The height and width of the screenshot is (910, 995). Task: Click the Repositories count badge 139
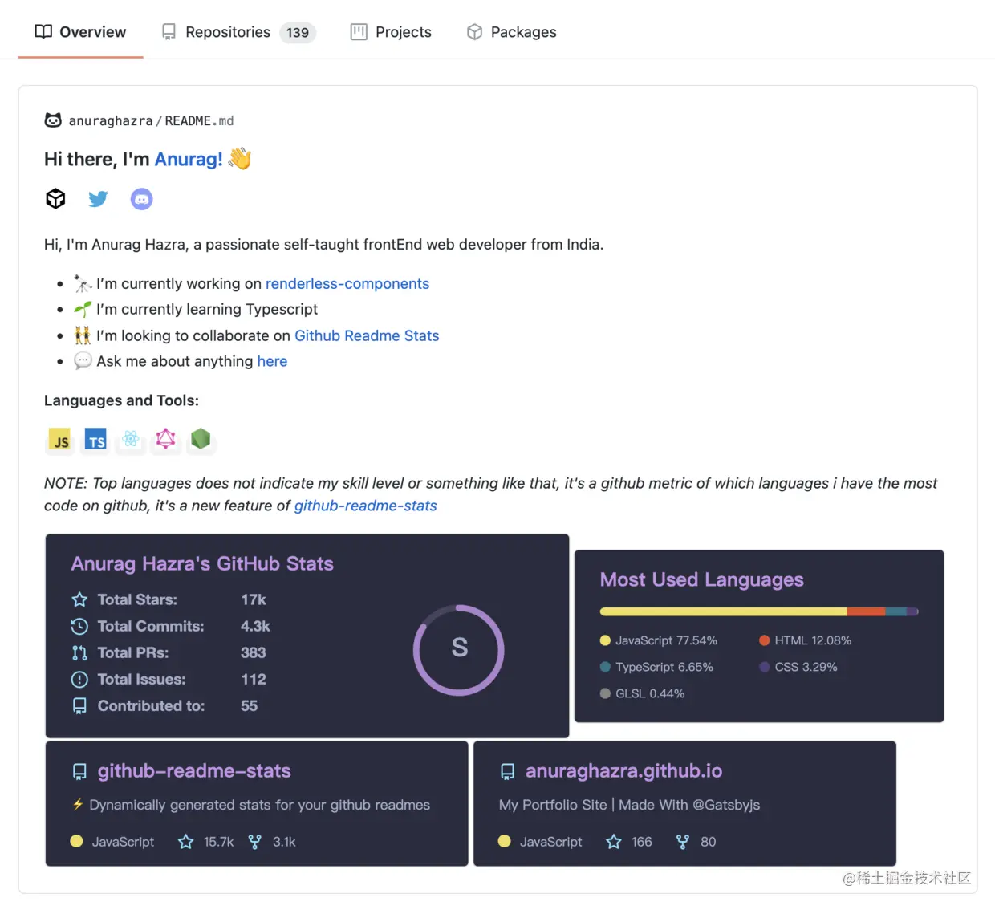pos(298,33)
